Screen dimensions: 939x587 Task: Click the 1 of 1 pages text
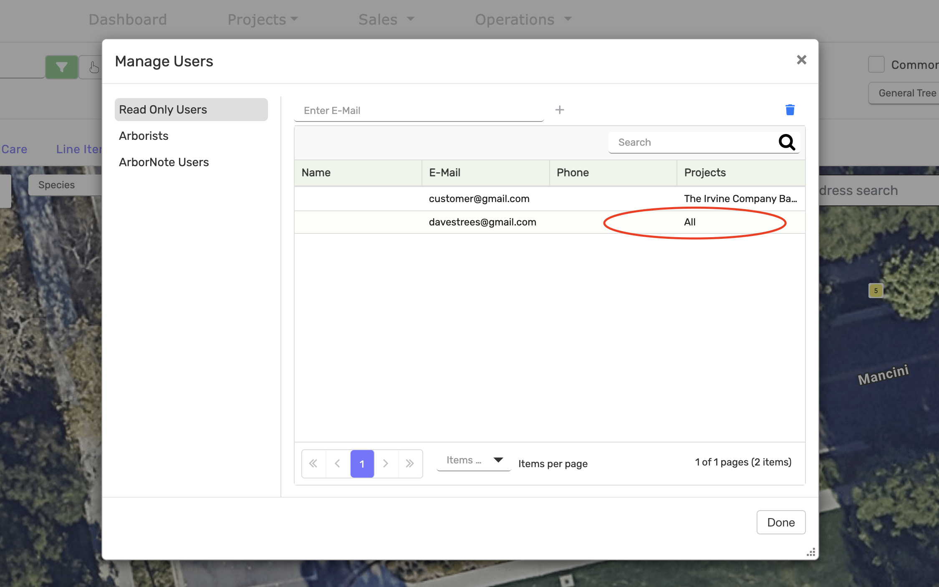[743, 462]
